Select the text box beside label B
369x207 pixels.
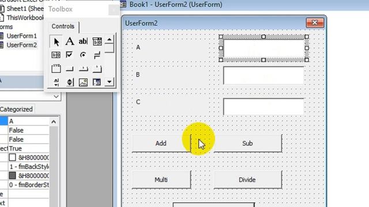coord(263,75)
